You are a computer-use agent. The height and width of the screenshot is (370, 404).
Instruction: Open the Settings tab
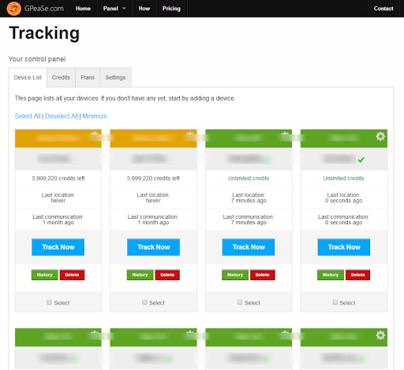pos(115,77)
